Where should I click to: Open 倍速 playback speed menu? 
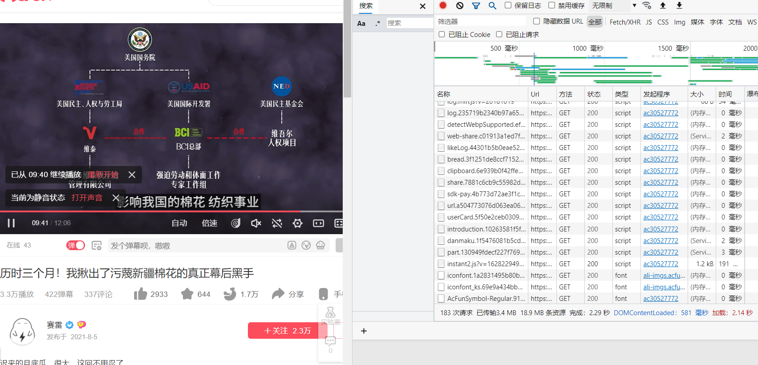coord(210,223)
